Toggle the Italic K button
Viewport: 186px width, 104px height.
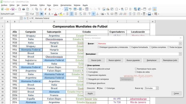click(45, 14)
